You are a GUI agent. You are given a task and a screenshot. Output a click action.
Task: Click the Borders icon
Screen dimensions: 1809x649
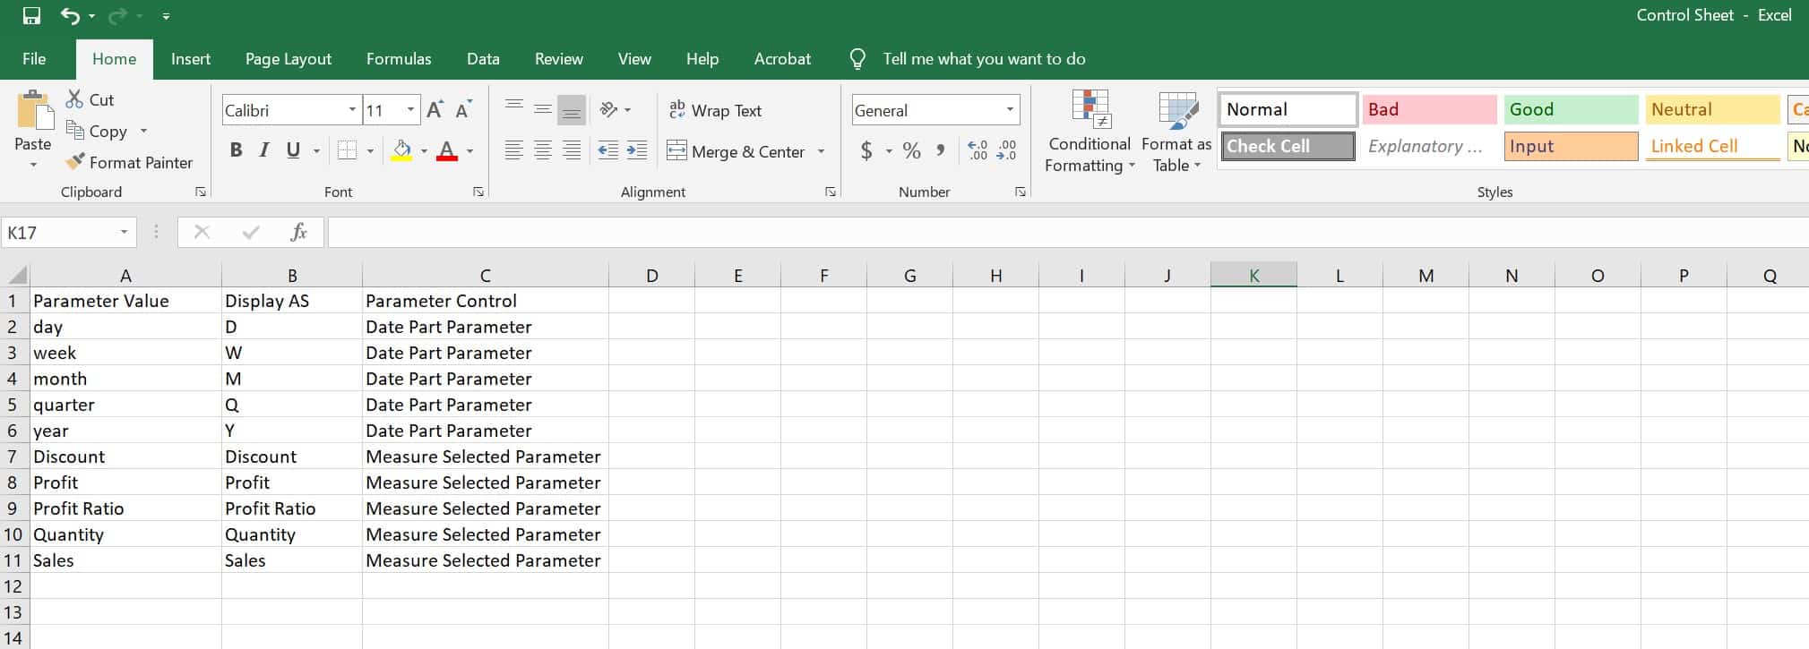(x=348, y=150)
